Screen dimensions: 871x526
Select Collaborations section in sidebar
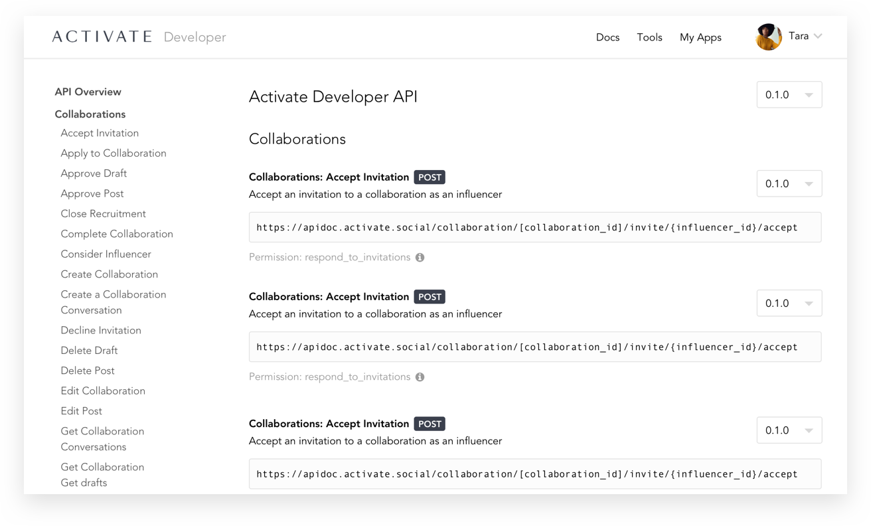tap(90, 114)
